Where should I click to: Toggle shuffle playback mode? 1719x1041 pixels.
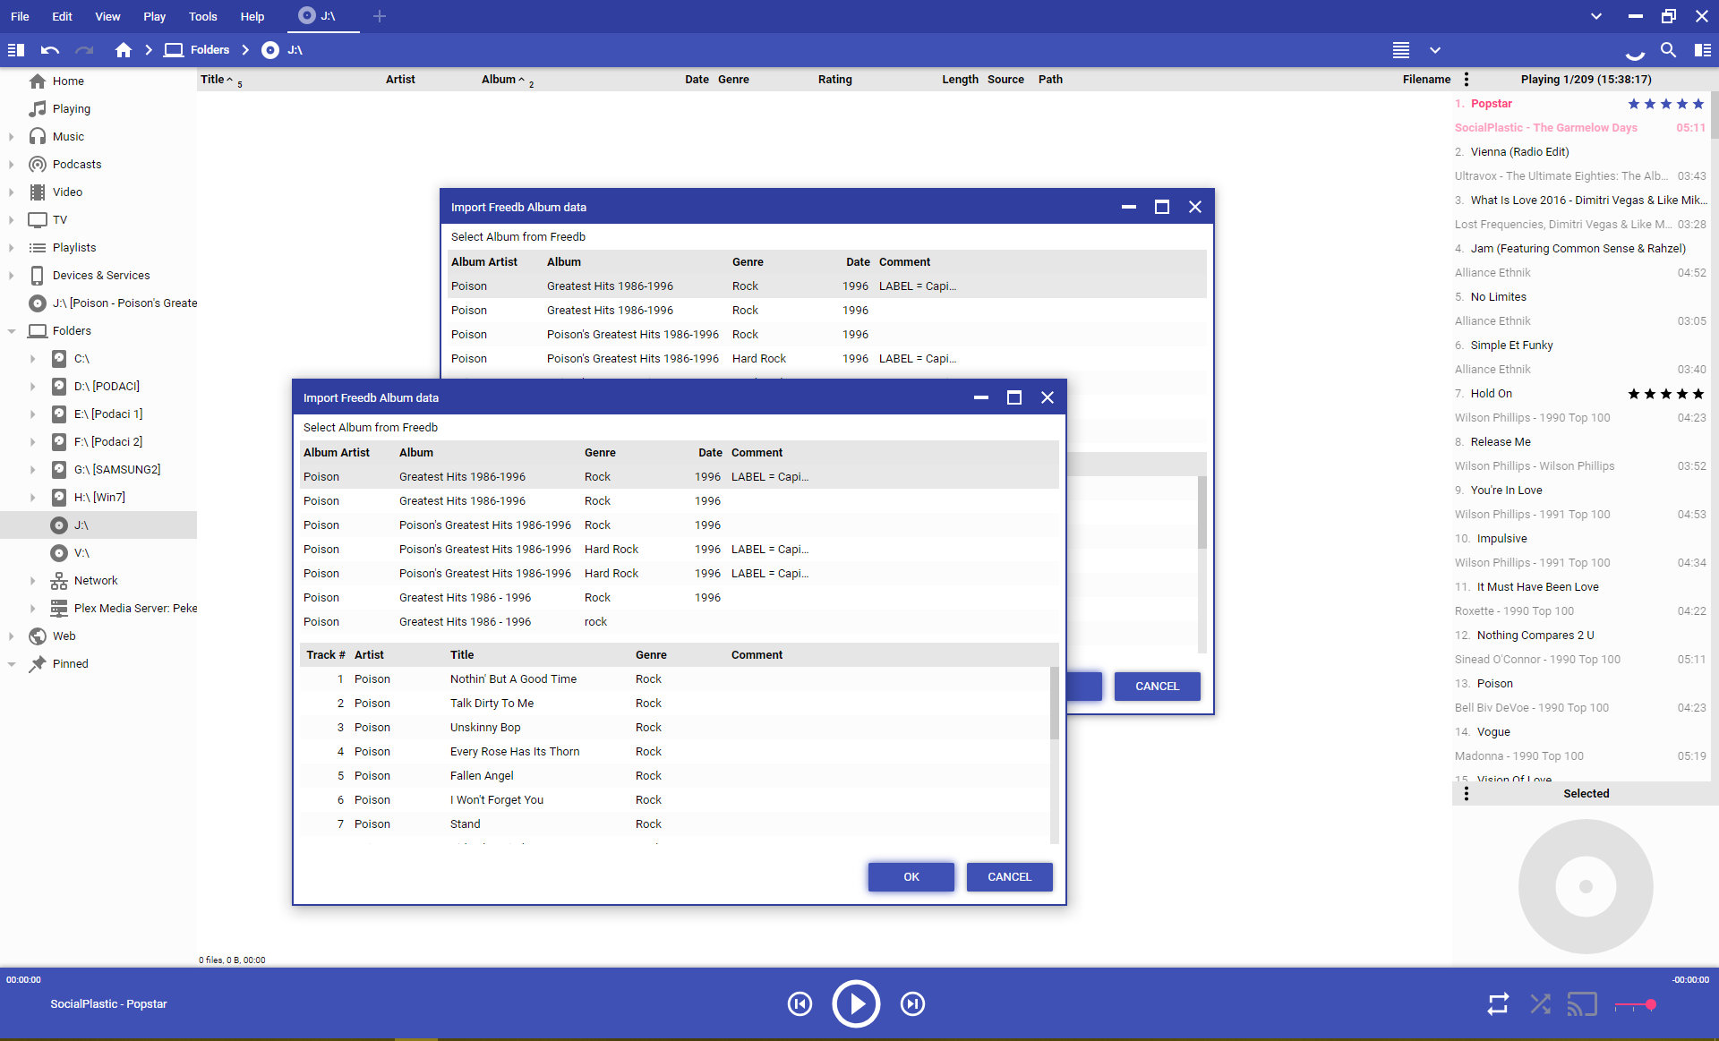[x=1540, y=1003]
